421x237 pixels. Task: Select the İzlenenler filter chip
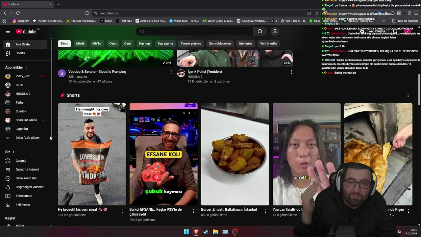click(x=245, y=43)
